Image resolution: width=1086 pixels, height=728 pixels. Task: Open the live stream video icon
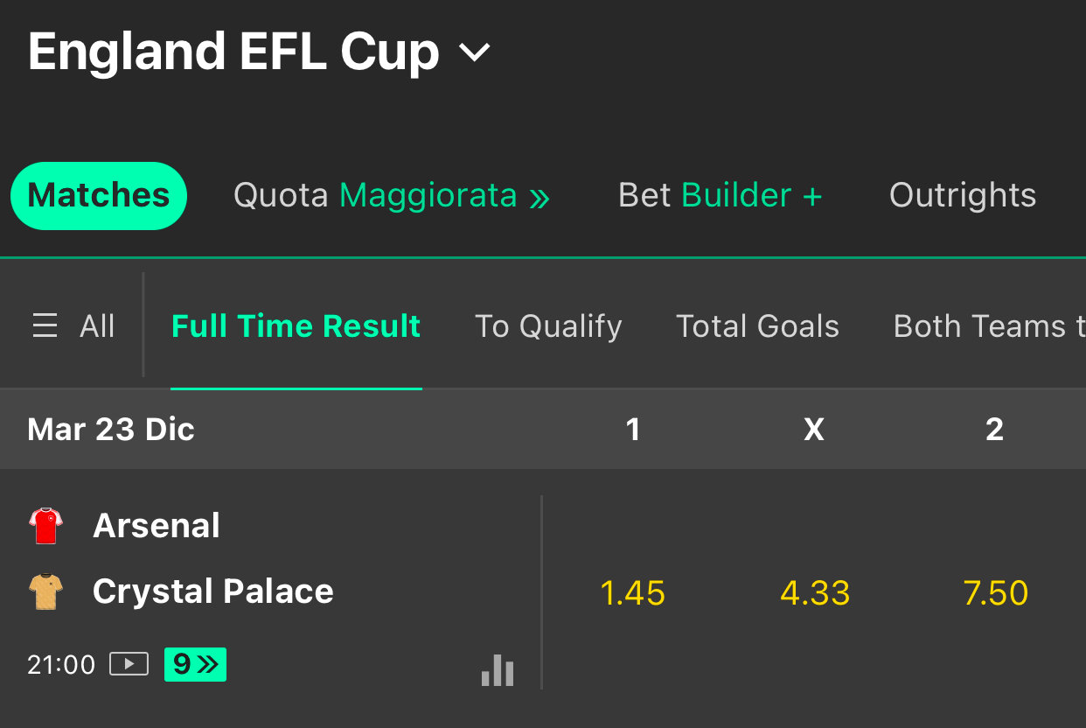(x=129, y=665)
